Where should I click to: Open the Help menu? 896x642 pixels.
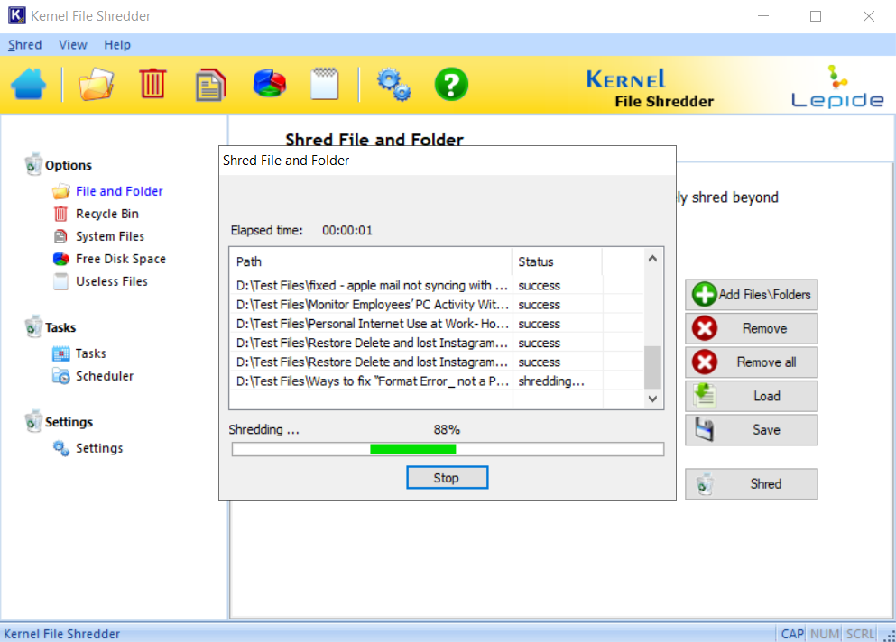point(117,44)
